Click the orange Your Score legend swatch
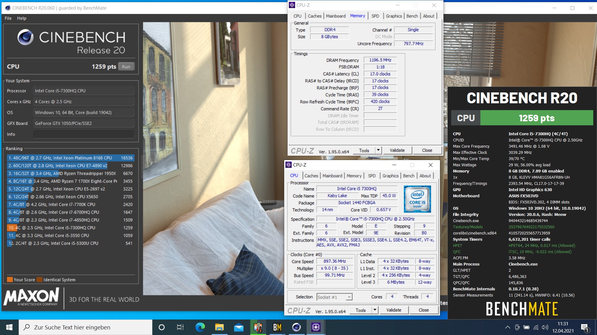Image resolution: width=597 pixels, height=335 pixels. pos(10,279)
